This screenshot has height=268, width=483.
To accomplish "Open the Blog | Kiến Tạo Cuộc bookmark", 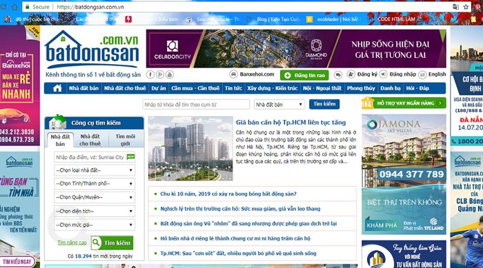I will click(x=274, y=19).
